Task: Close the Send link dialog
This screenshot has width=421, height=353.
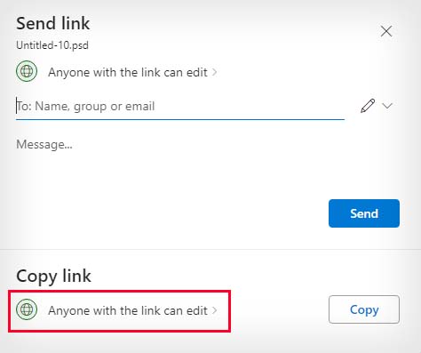Action: tap(386, 31)
